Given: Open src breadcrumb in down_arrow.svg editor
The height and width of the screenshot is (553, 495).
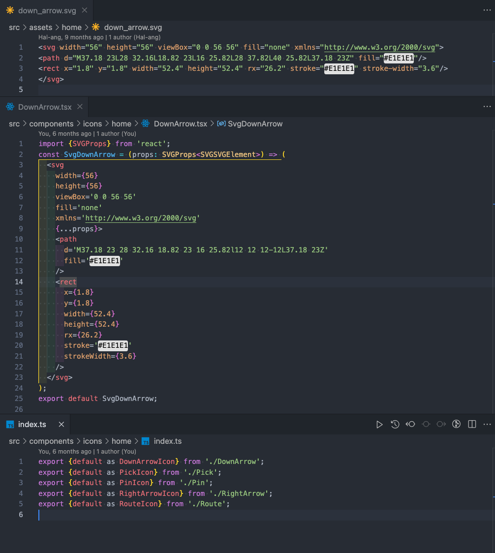Looking at the screenshot, I should [x=14, y=28].
